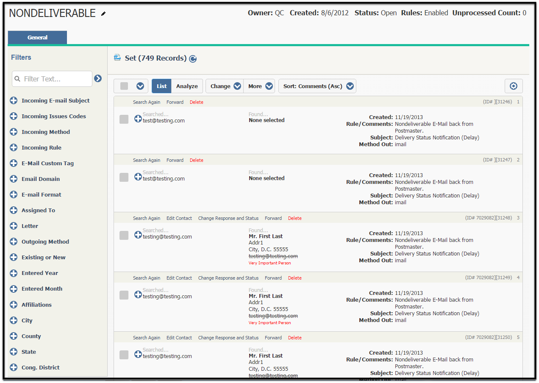Click the refresh icon next to Set records
The width and height of the screenshot is (539, 383).
[193, 59]
